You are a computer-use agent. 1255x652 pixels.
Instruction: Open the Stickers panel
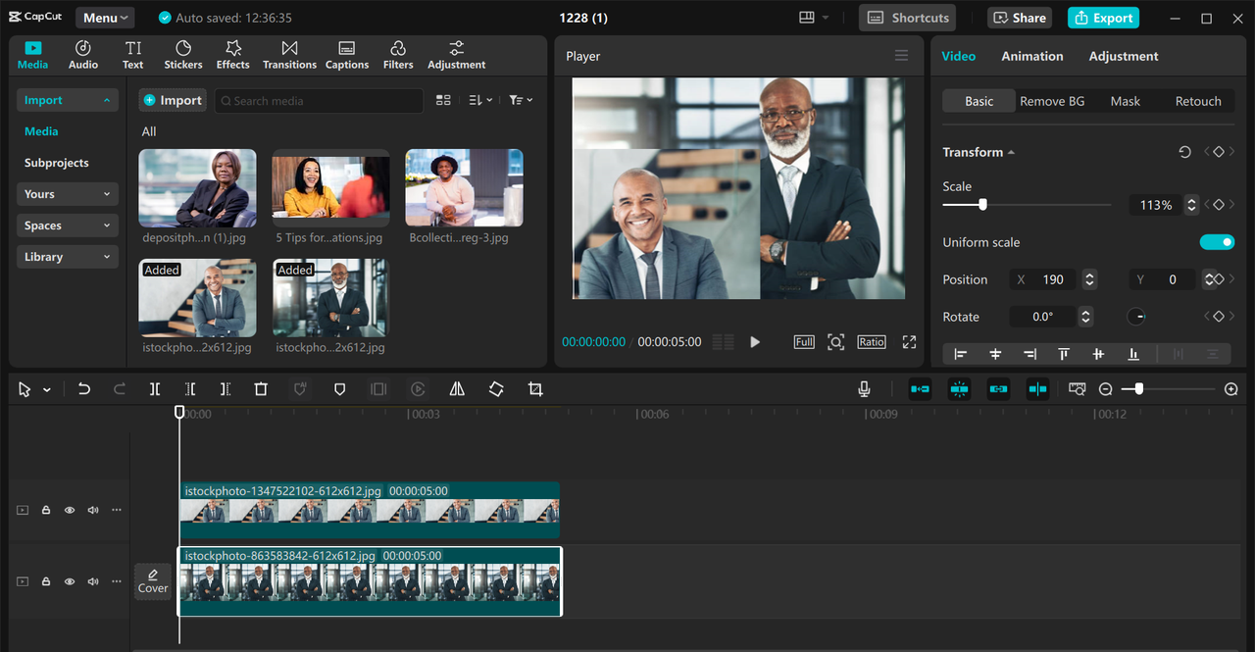pos(182,54)
